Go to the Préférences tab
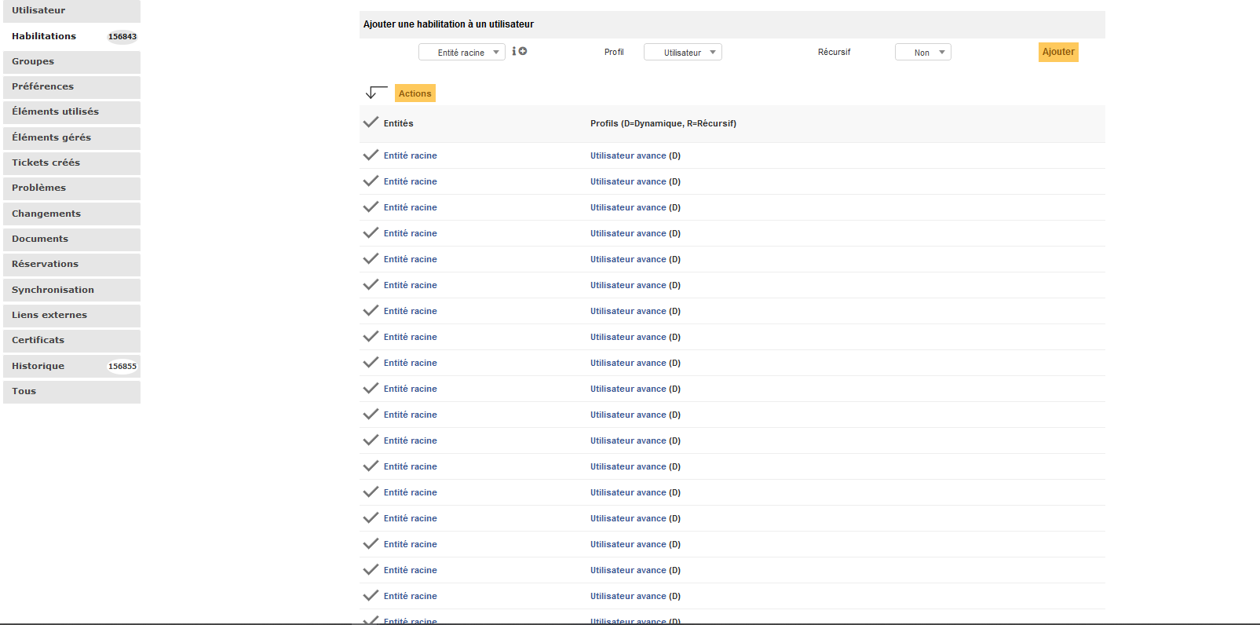This screenshot has width=1260, height=625. coord(71,86)
